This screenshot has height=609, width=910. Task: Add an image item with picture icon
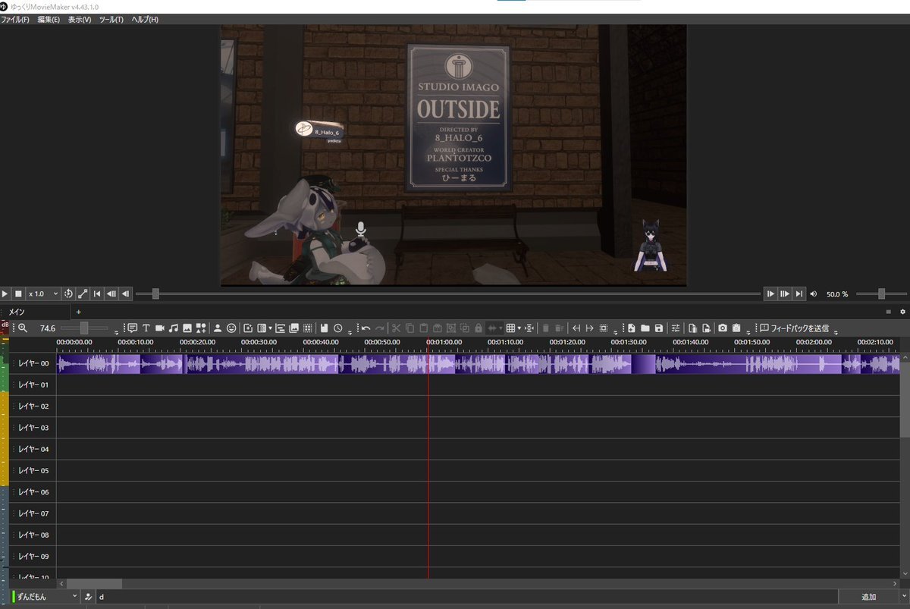tap(187, 328)
